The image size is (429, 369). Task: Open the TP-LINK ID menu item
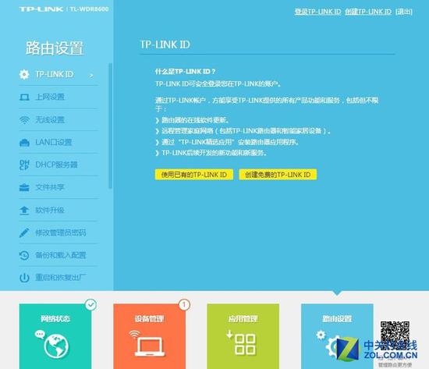pyautogui.click(x=58, y=74)
